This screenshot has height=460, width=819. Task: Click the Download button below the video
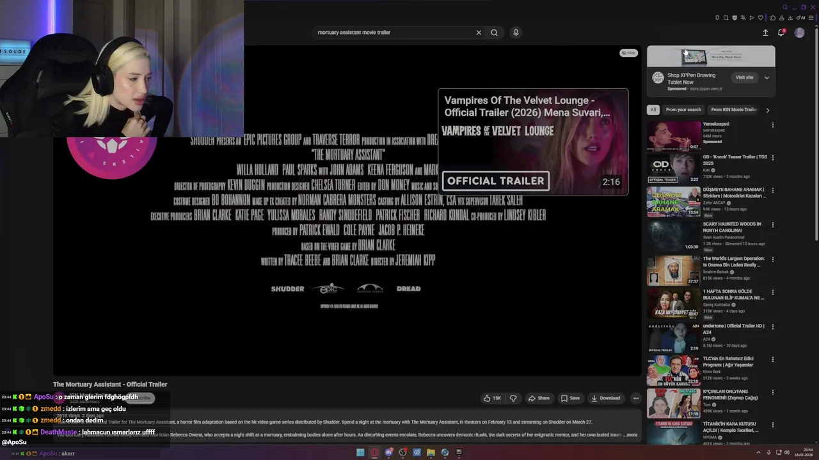point(605,398)
